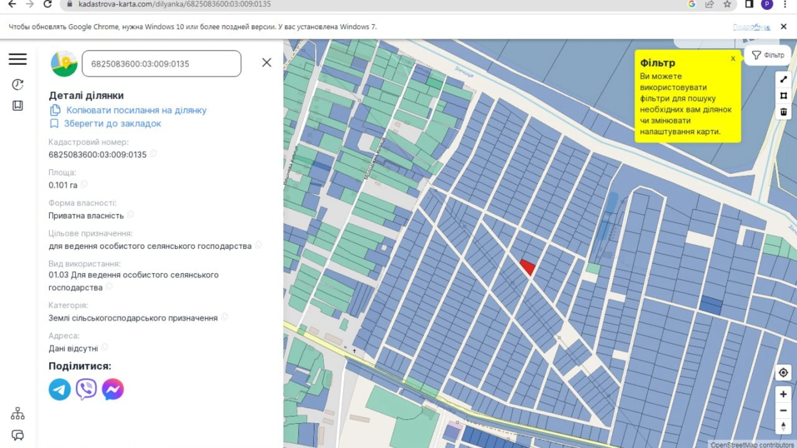
Task: Open saved bookmarks in sidebar
Action: [x=18, y=106]
